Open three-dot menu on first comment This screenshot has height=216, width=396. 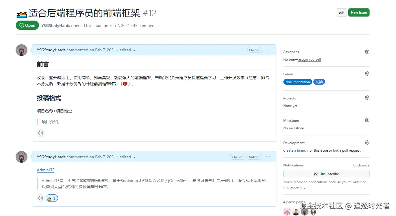pyautogui.click(x=268, y=50)
